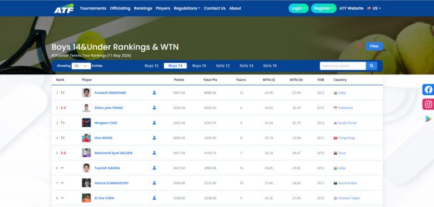Screen dimensions: 434x207
Task: Click Taanish NANDA's photo thumbnail
Action: click(86, 168)
